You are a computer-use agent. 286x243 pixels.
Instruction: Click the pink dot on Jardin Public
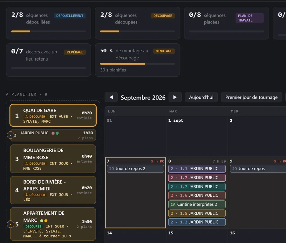click(x=53, y=133)
